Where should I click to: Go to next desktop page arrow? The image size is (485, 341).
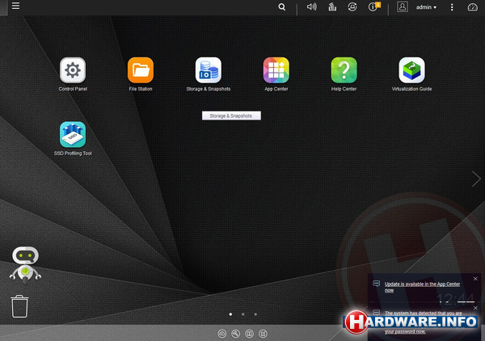[476, 179]
